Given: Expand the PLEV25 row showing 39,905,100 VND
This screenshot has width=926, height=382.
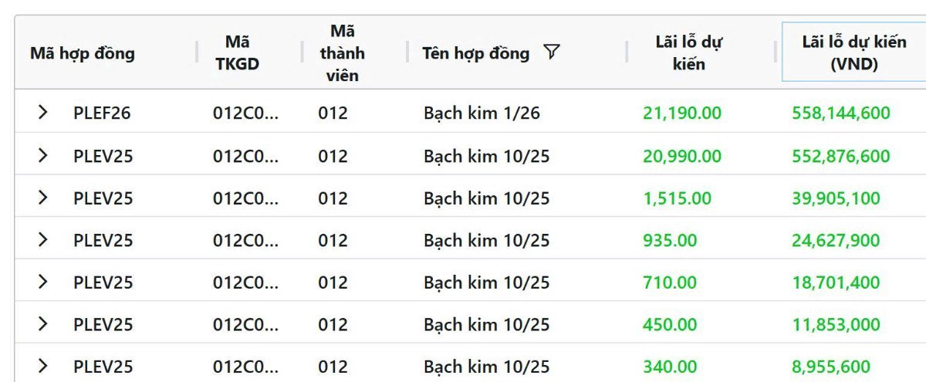Looking at the screenshot, I should [x=43, y=198].
